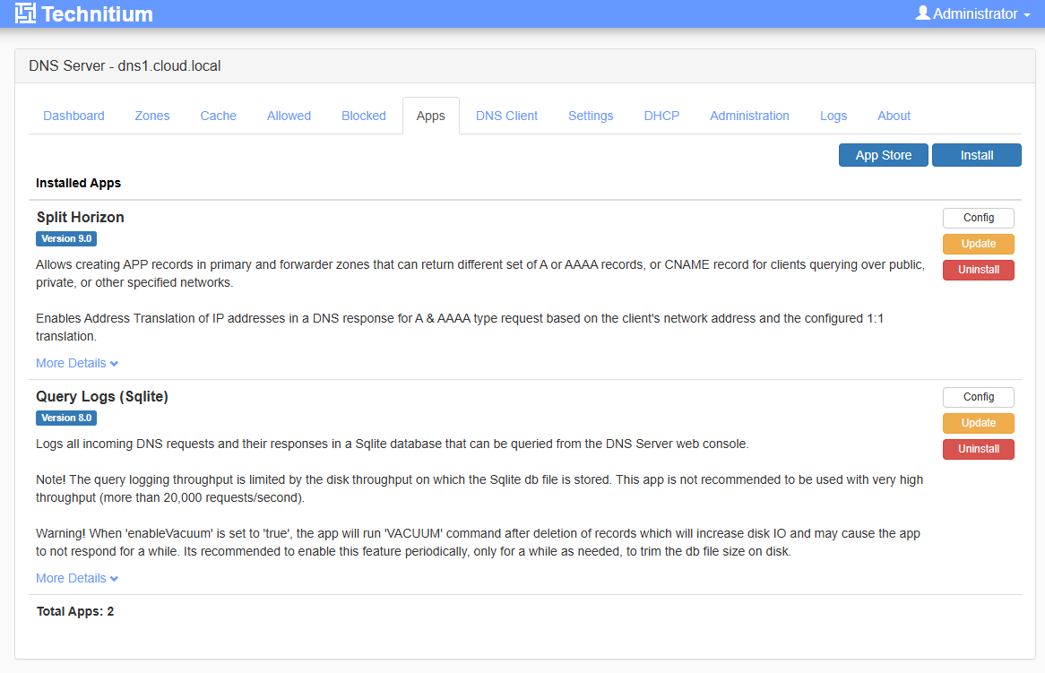Uninstall the Split Horizon app

pos(979,270)
